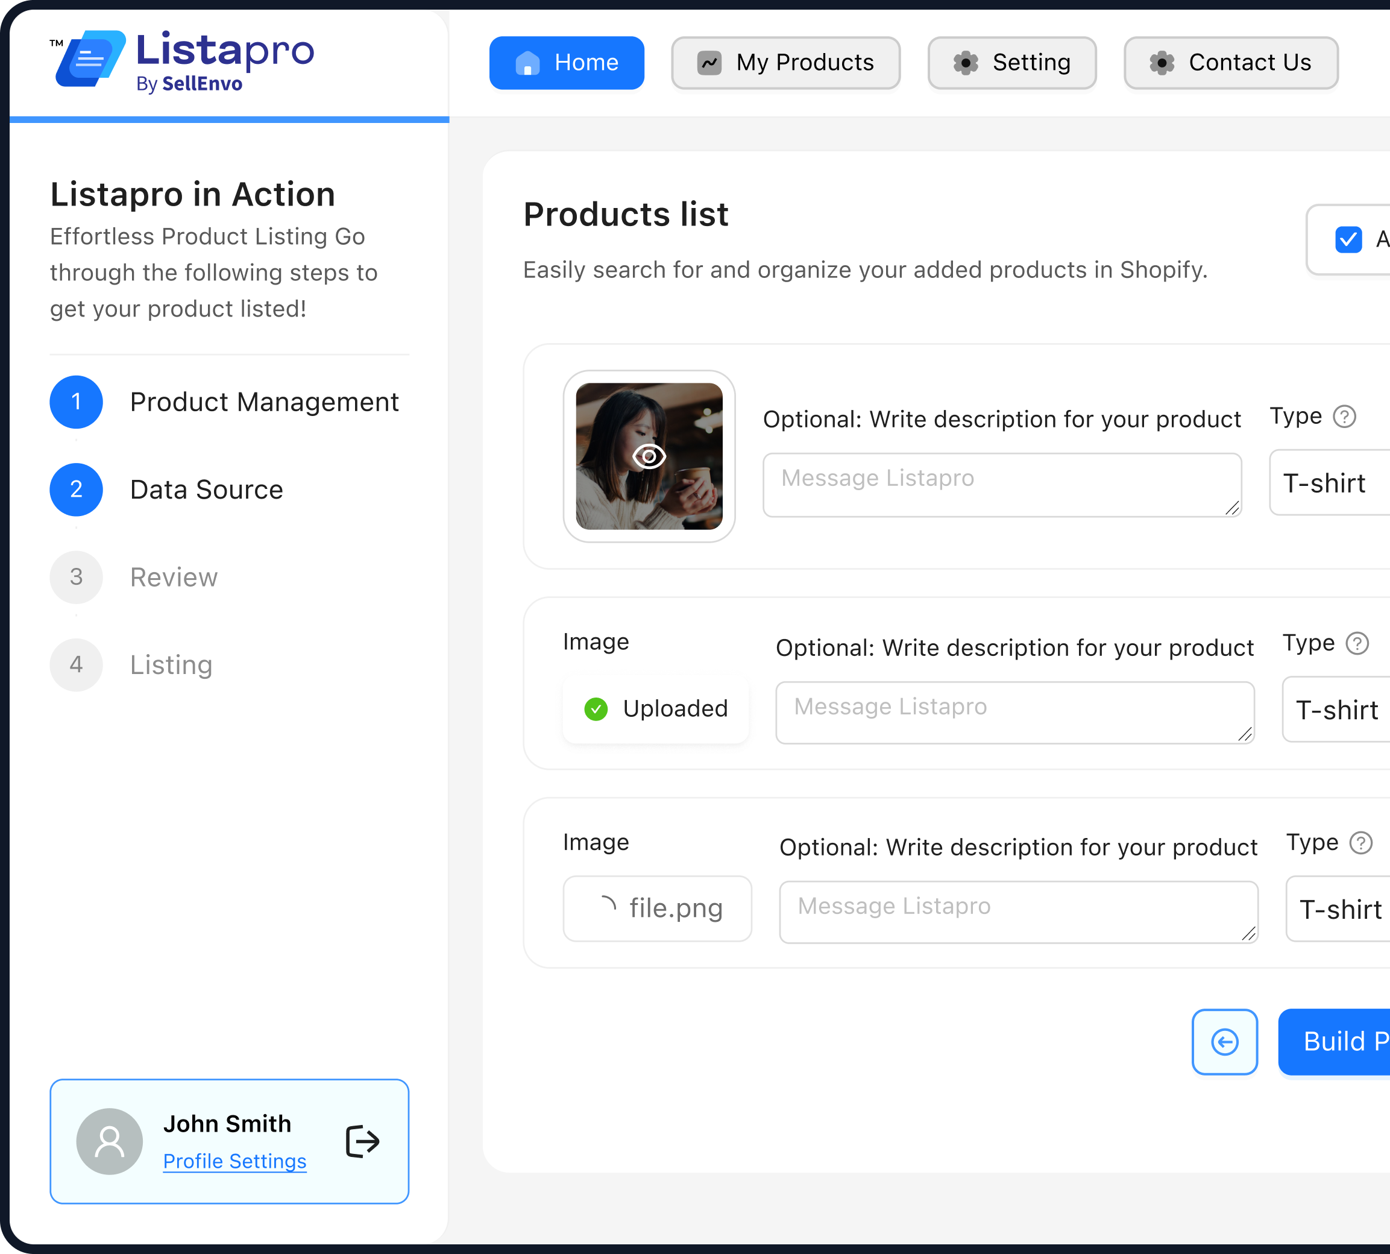
Task: Click the first product Message Listapro field
Action: coord(1002,484)
